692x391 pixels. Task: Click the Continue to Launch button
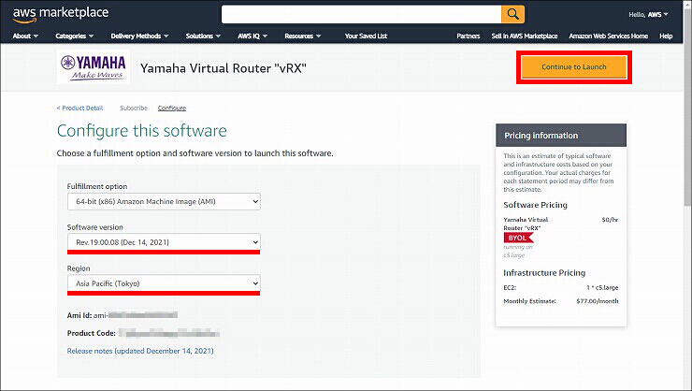point(574,67)
